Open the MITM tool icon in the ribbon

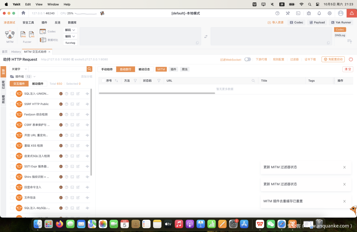[x=10, y=34]
